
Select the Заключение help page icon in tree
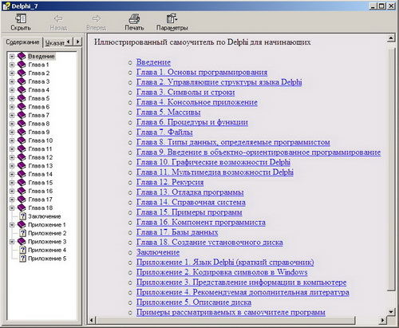(23, 216)
